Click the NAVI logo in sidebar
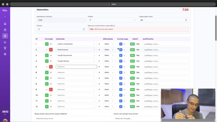Screen dimensions: 217x122 5,10
